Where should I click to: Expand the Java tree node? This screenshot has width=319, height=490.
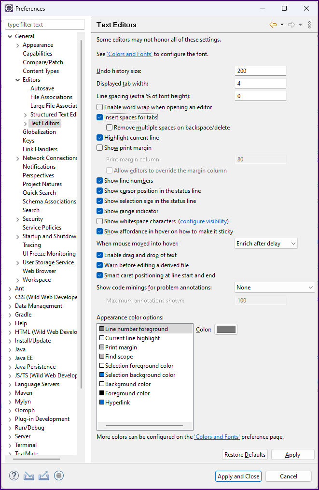pos(10,349)
